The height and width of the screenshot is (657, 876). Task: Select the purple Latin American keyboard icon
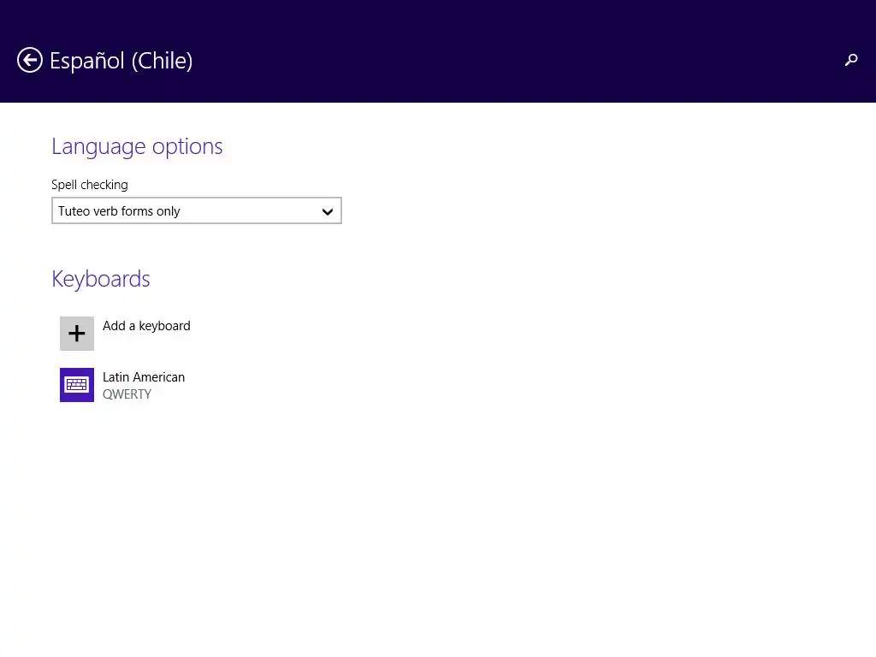(x=77, y=385)
